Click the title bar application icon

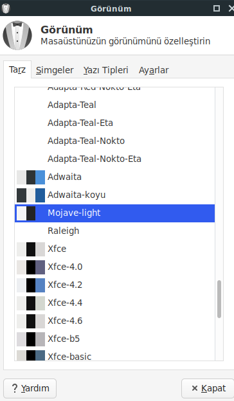[6, 8]
